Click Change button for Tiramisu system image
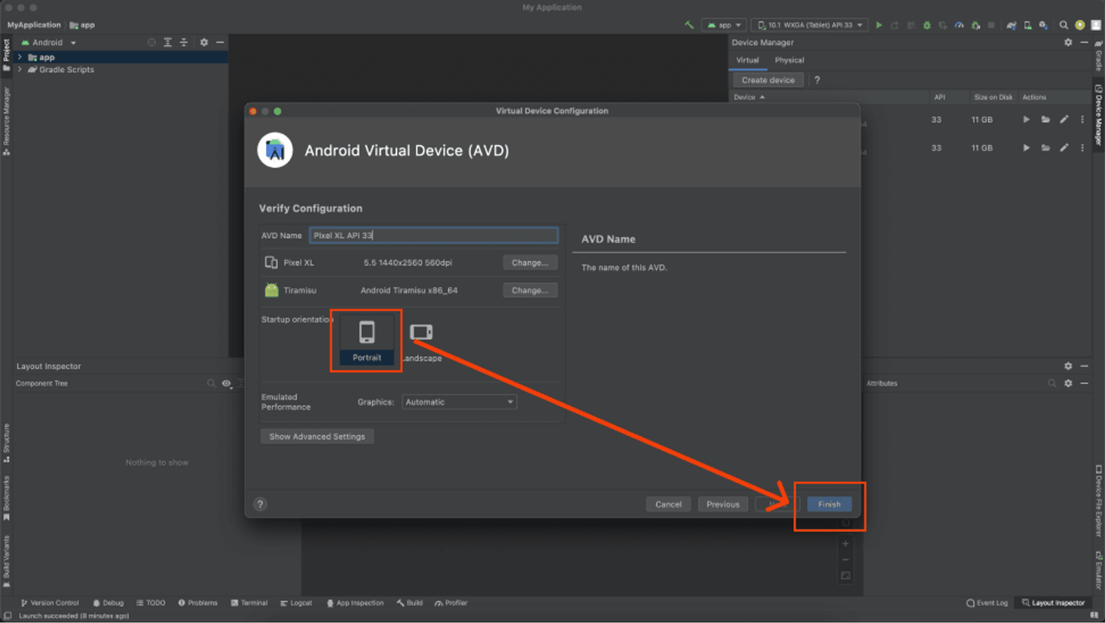Image resolution: width=1105 pixels, height=623 pixels. (x=530, y=290)
